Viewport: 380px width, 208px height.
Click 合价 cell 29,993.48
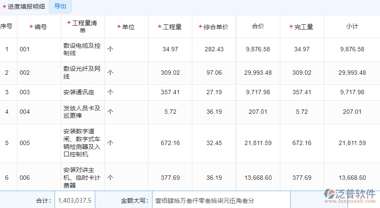tap(258, 73)
